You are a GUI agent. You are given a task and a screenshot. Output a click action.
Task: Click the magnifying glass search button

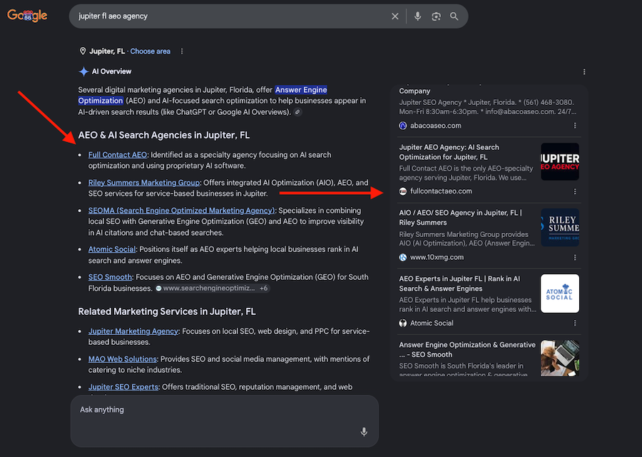[x=454, y=16]
